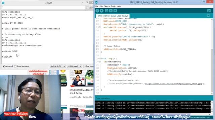Click the Clear output button
Screen dimensions: 215x120
point(89,66)
